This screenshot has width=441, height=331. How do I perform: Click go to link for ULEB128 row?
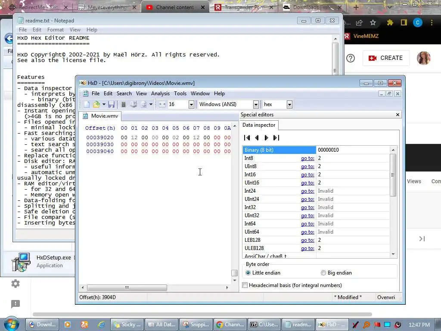(x=307, y=248)
